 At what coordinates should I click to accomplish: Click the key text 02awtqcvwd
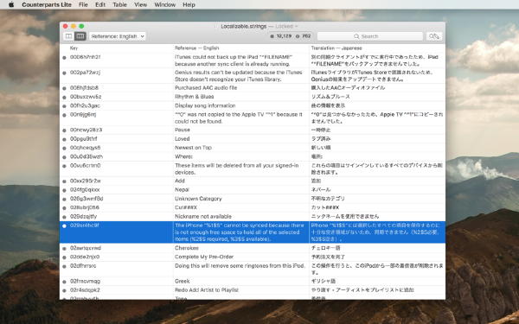point(86,248)
